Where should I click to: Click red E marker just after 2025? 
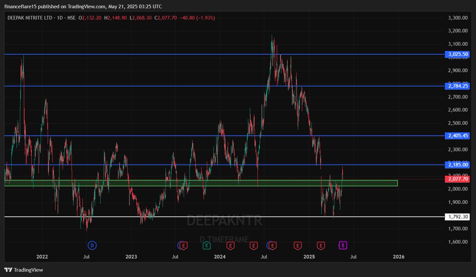[x=321, y=245]
